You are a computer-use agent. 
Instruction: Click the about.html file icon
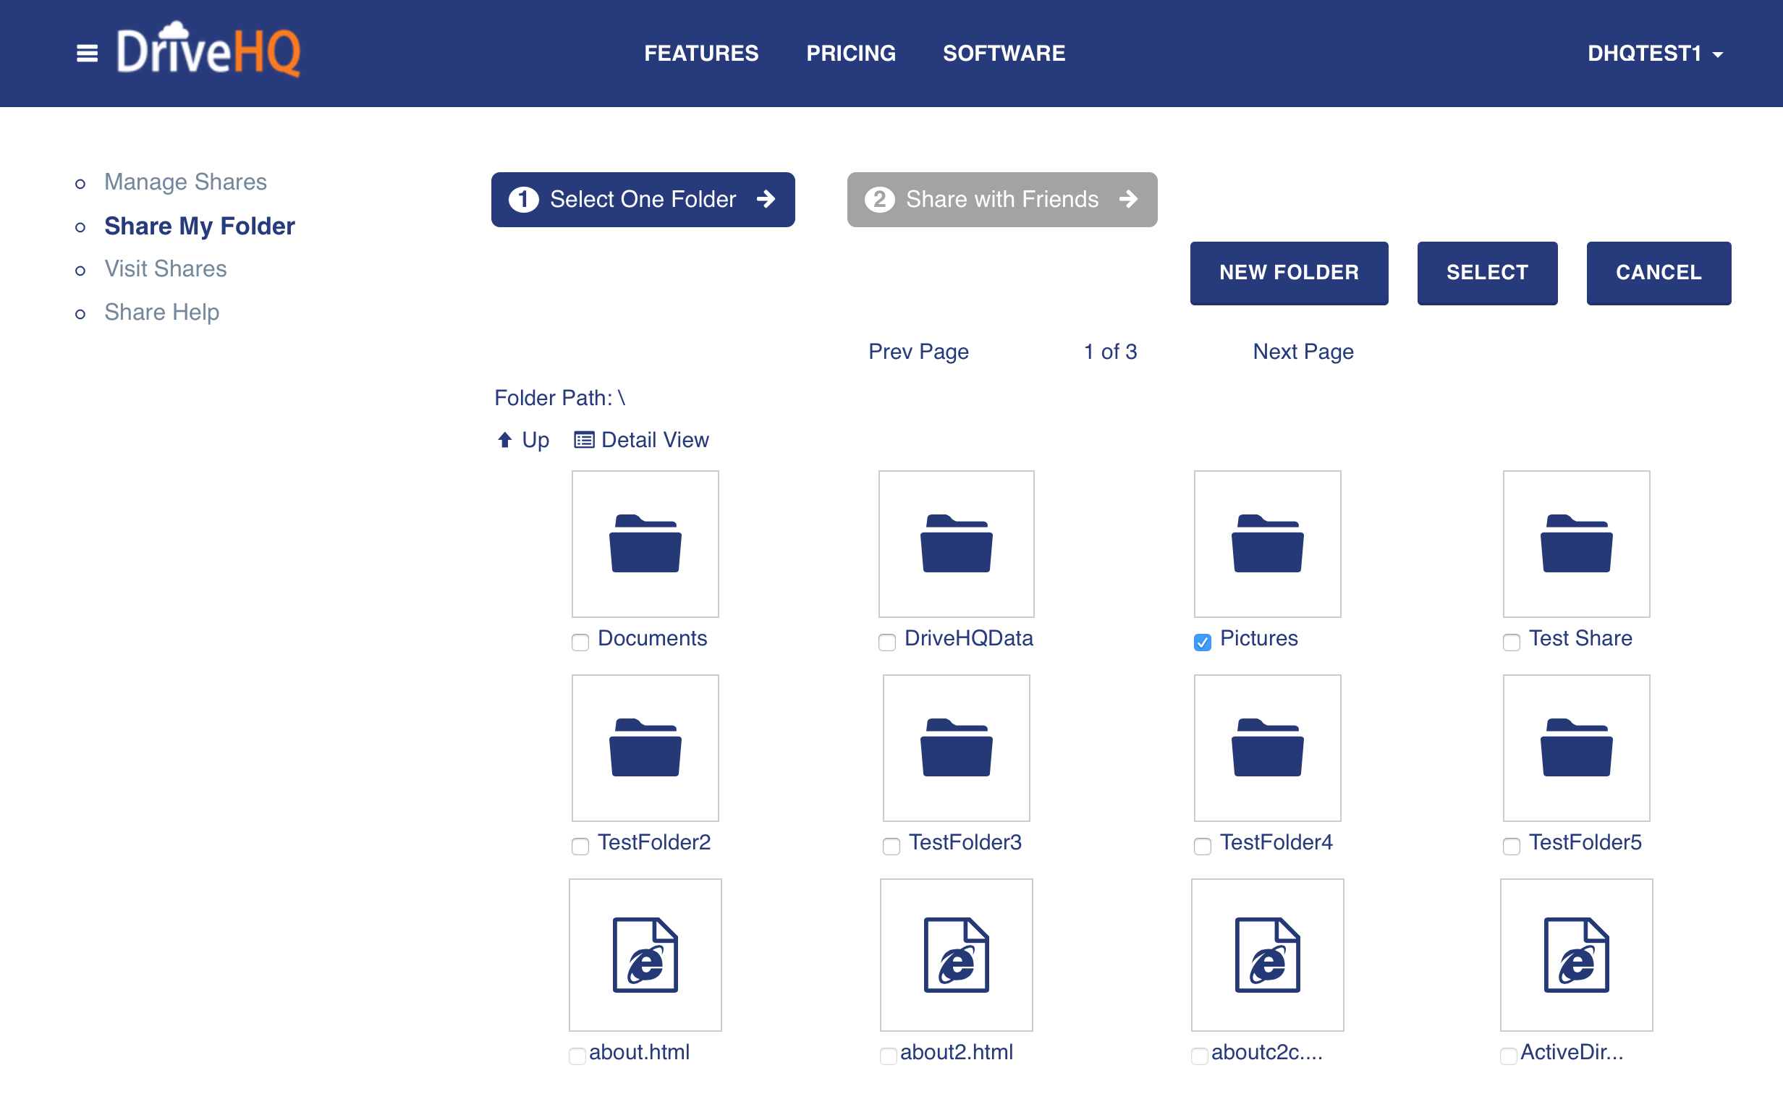coord(645,954)
